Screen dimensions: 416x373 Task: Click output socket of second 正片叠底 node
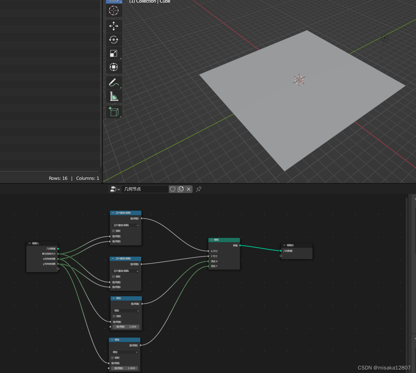pyautogui.click(x=142, y=264)
